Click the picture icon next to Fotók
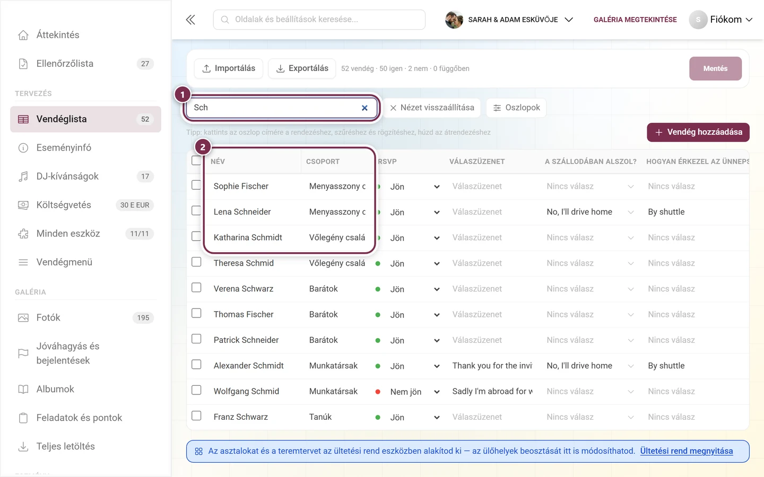 pos(23,318)
